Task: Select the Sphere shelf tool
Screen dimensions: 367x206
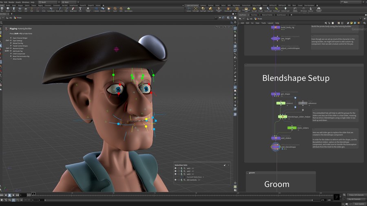Action: tap(8, 9)
